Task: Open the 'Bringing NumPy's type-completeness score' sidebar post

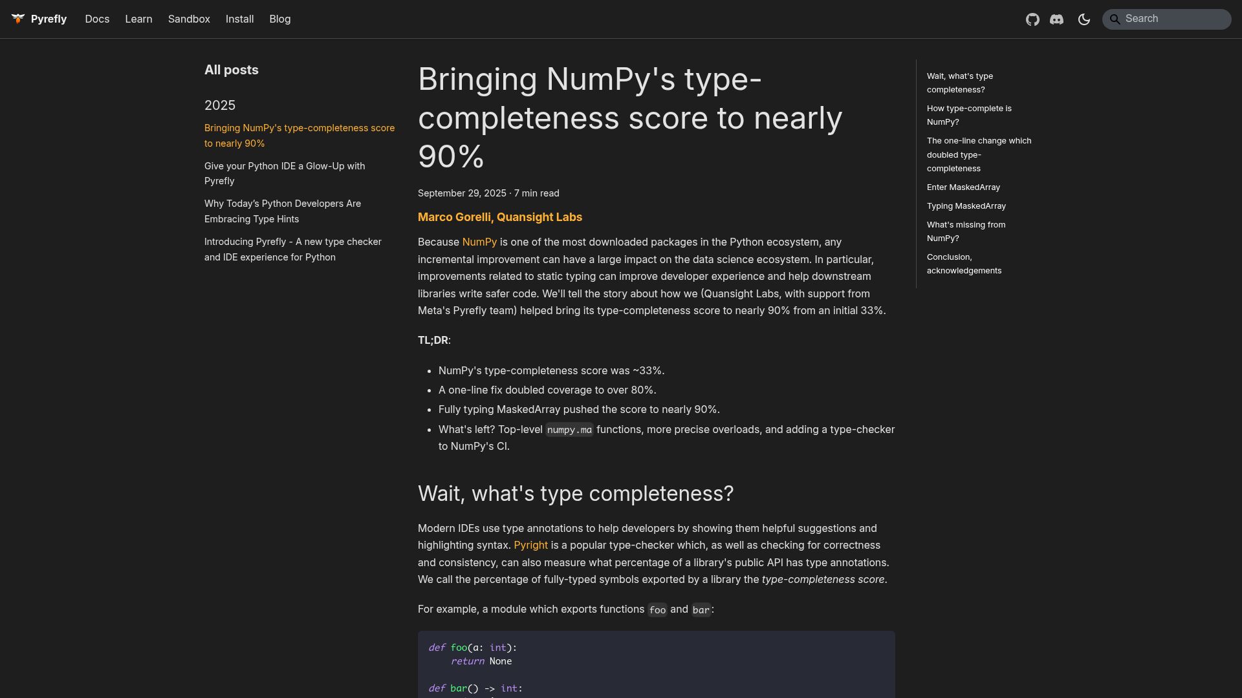Action: (300, 136)
